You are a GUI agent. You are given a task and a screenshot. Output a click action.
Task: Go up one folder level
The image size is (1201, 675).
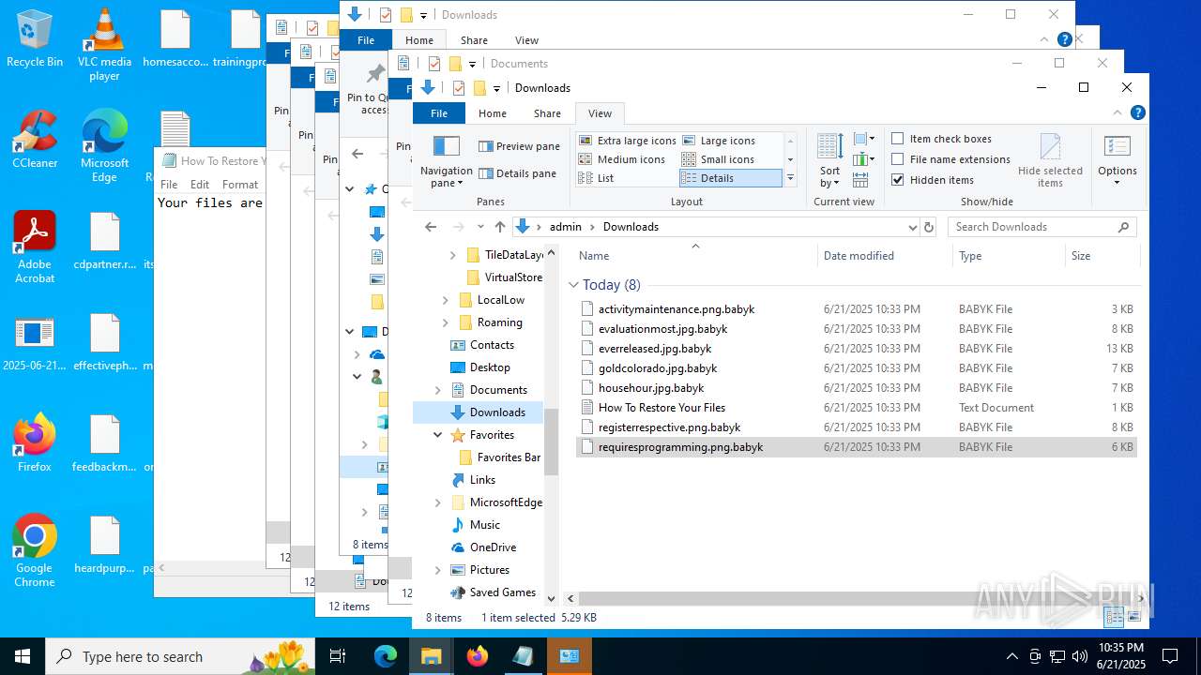pos(500,227)
